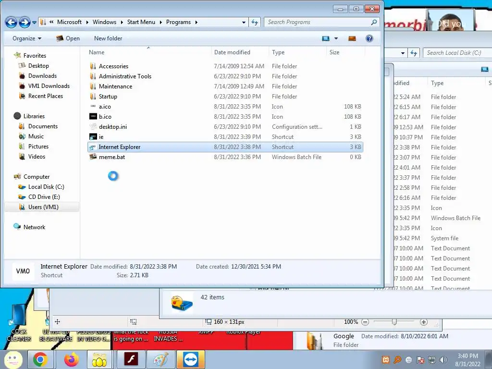Open the 3:40 PM clock in taskbar

click(x=468, y=360)
